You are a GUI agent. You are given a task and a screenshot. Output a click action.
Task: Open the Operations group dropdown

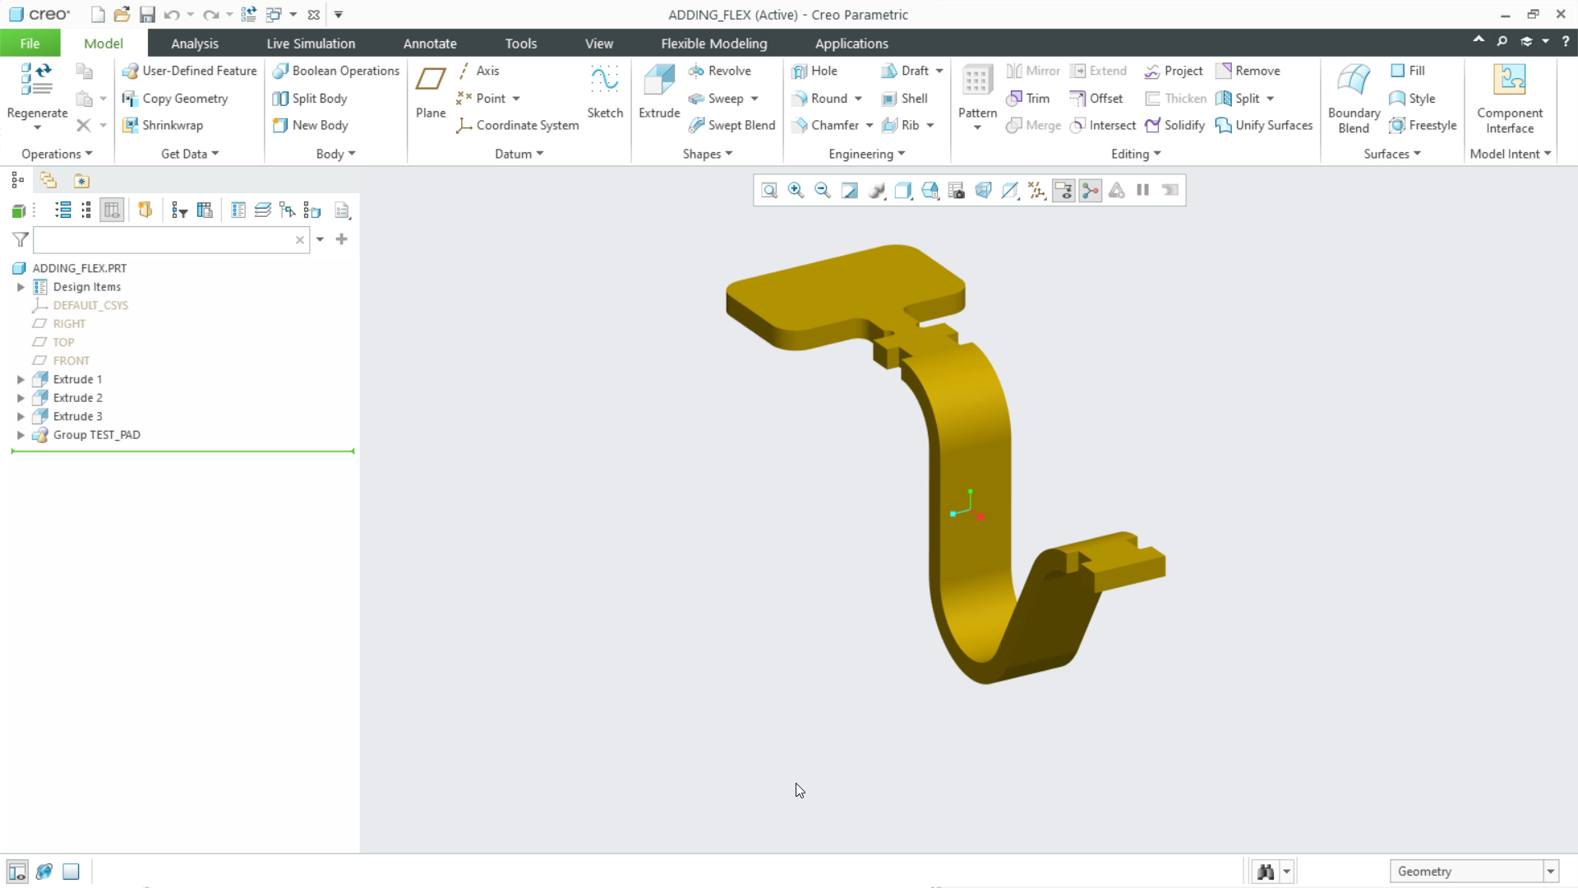(x=57, y=154)
